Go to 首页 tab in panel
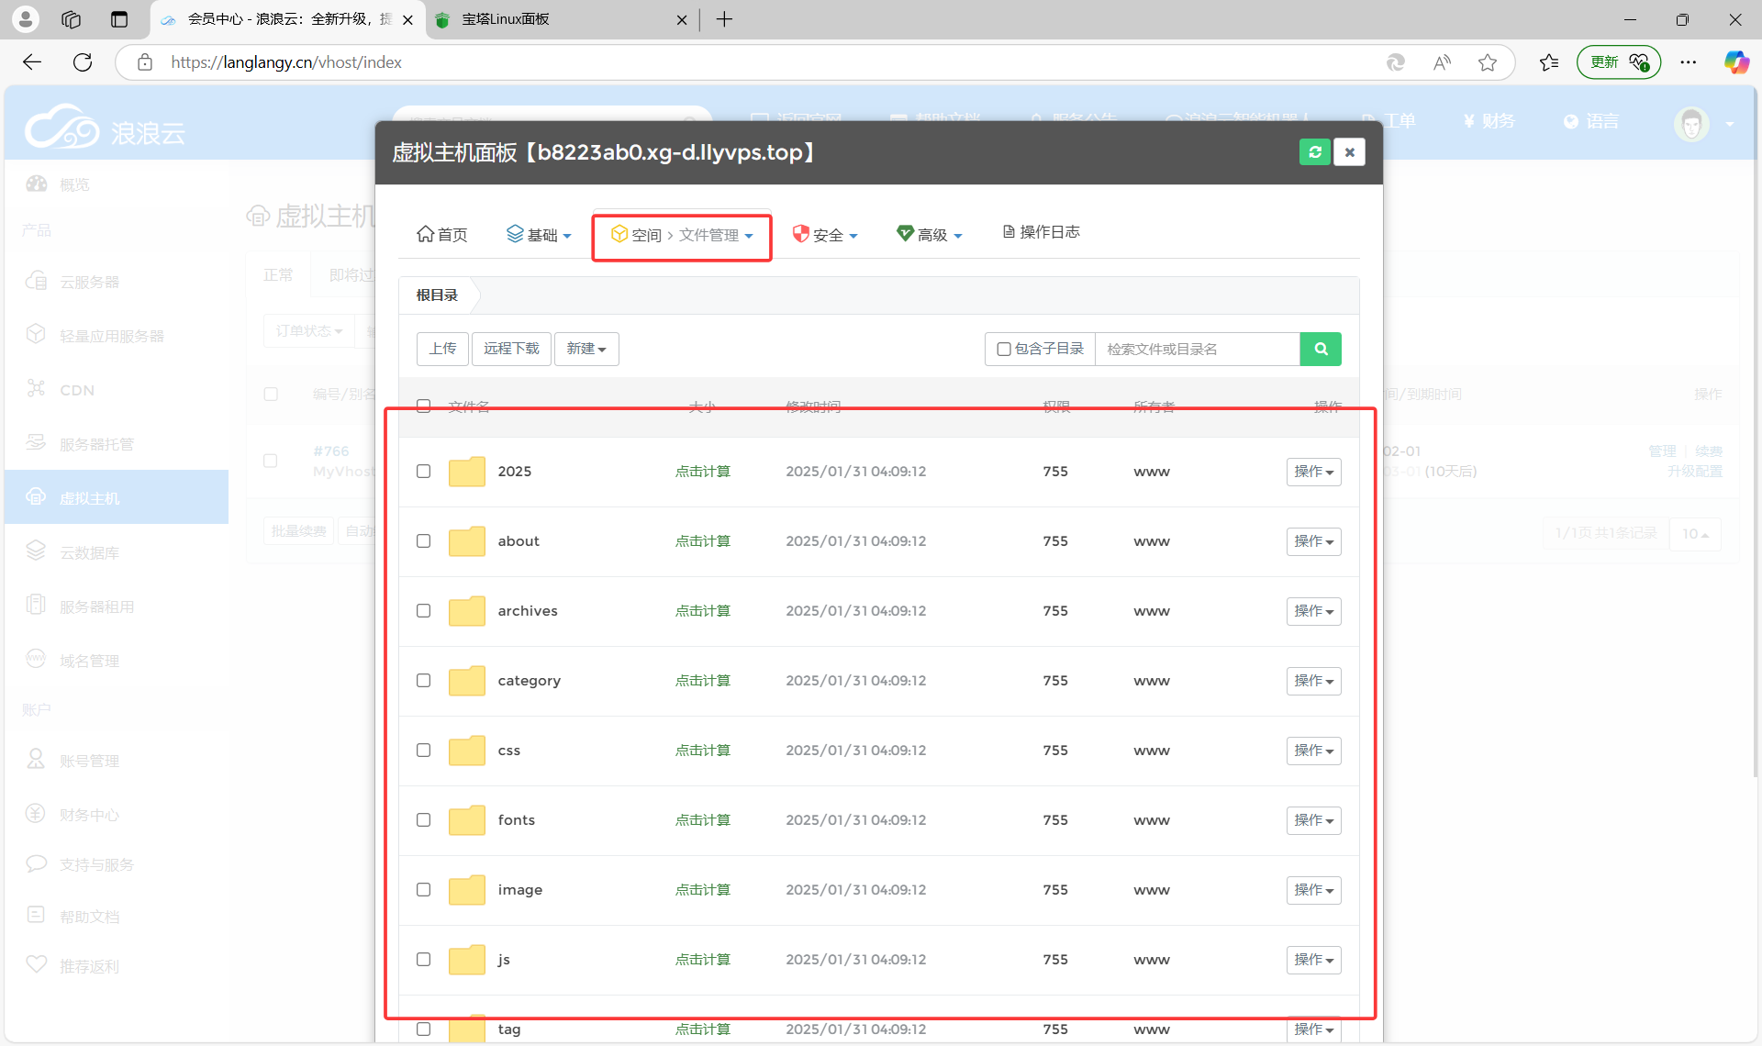 point(442,235)
